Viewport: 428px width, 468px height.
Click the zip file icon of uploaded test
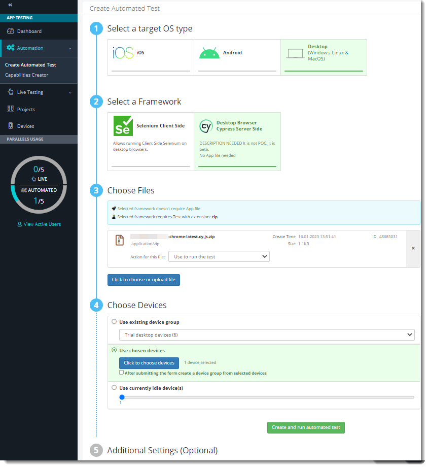pos(120,240)
